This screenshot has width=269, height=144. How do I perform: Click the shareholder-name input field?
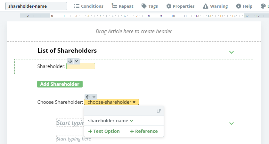[37, 6]
